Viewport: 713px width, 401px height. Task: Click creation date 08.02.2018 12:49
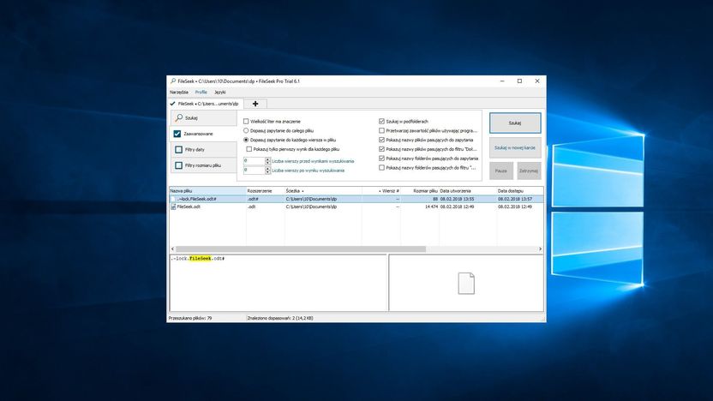point(457,206)
